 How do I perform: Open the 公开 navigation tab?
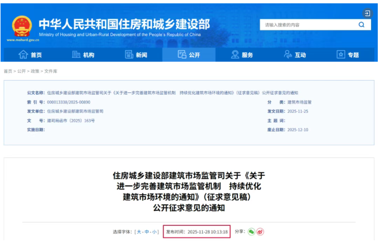(189, 55)
